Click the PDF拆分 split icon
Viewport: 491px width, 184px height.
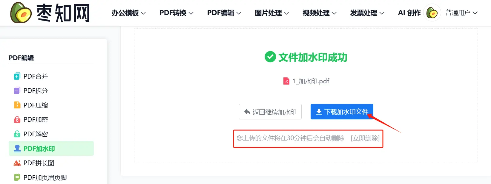(x=17, y=91)
